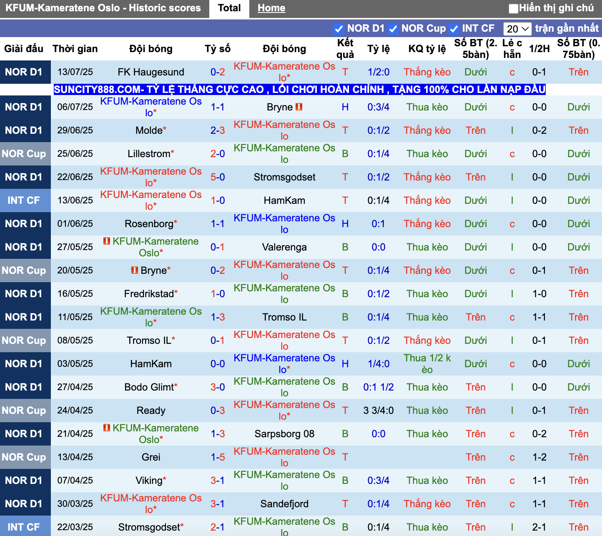Click the 1-5 score of Grei match
The image size is (602, 536).
pyautogui.click(x=218, y=457)
